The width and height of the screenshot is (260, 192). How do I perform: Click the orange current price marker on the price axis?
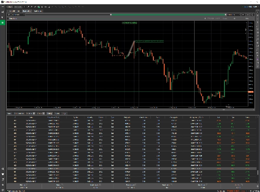coord(251,92)
